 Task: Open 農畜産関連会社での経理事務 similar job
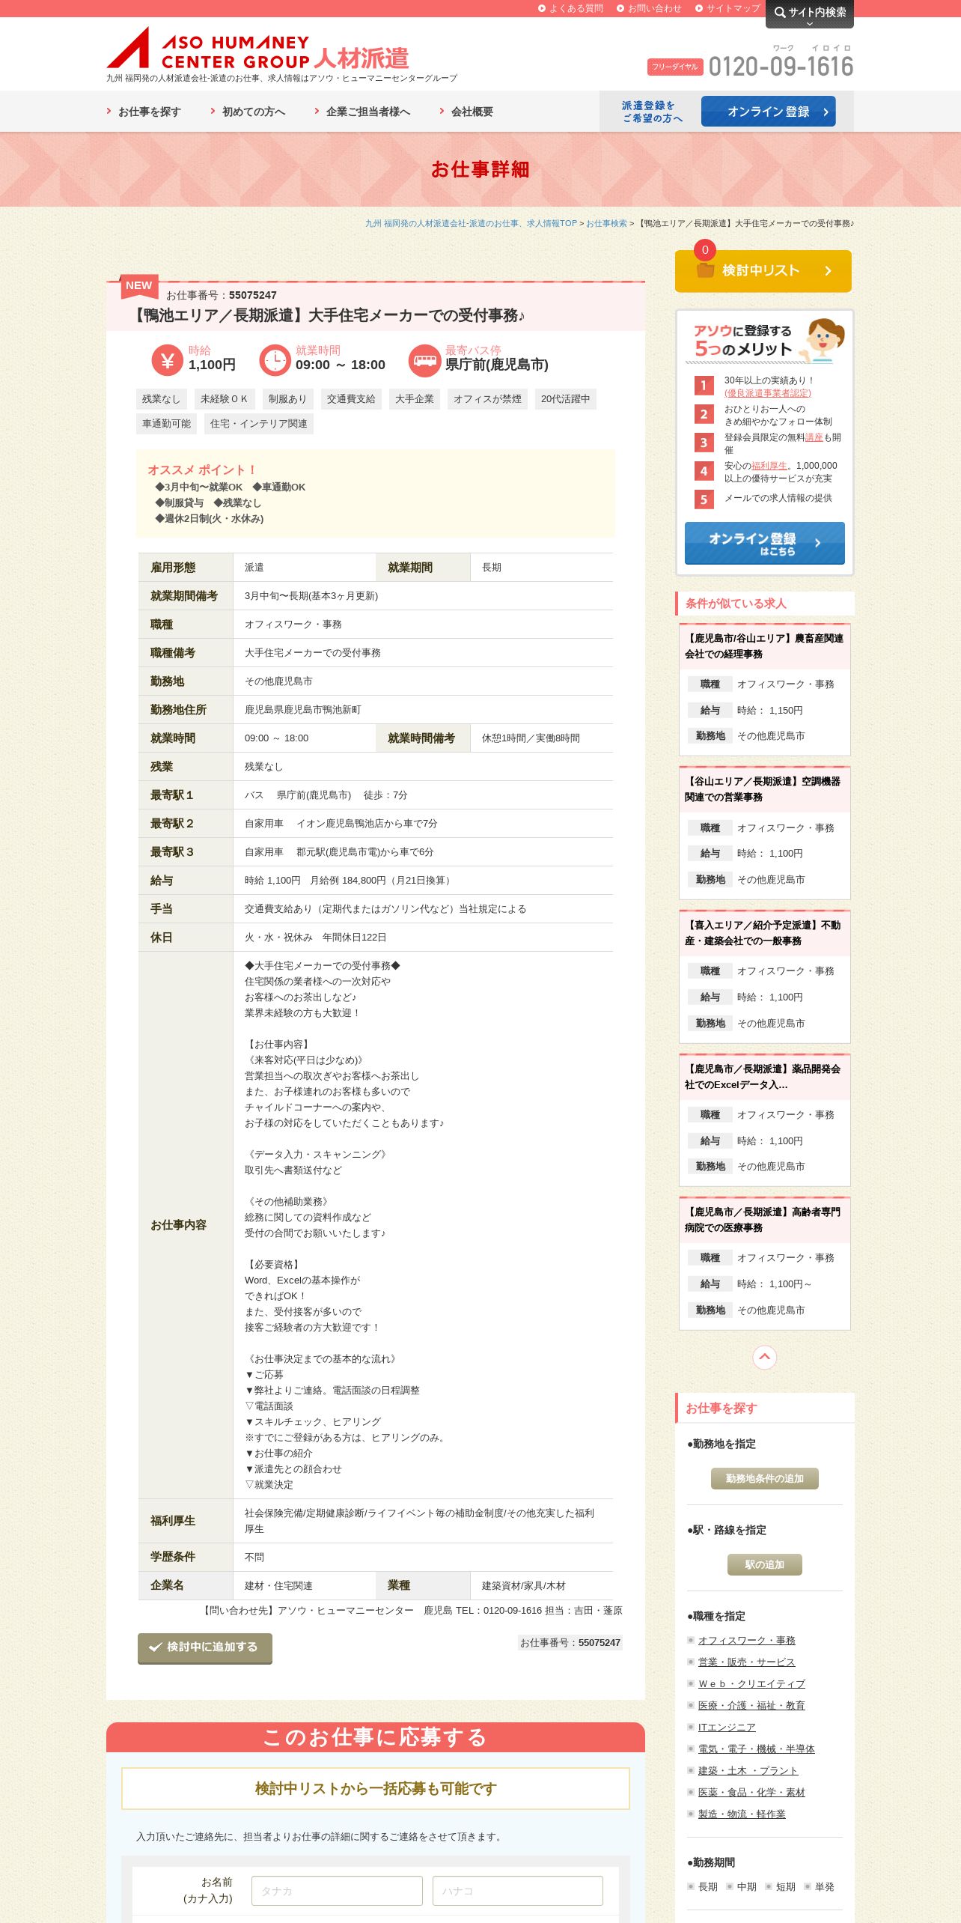764,646
